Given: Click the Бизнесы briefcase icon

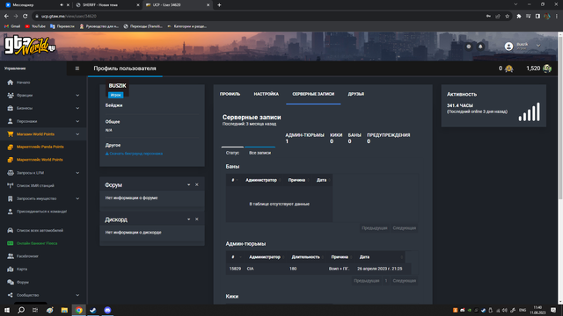Looking at the screenshot, I should (x=10, y=108).
